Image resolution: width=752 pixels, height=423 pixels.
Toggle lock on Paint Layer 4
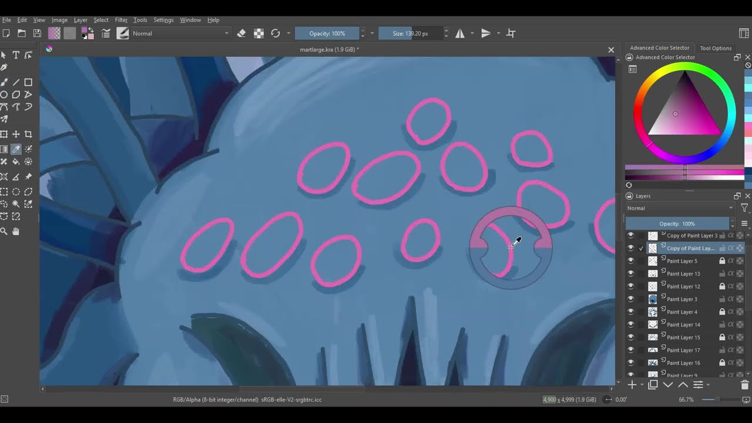[722, 312]
